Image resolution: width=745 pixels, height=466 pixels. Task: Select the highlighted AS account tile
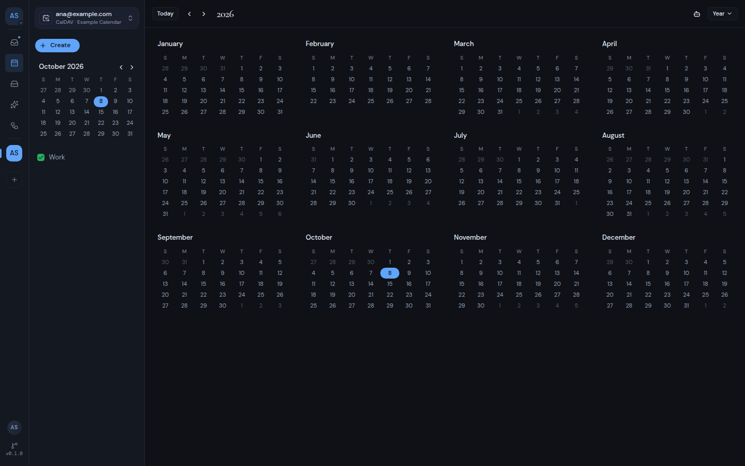[14, 153]
